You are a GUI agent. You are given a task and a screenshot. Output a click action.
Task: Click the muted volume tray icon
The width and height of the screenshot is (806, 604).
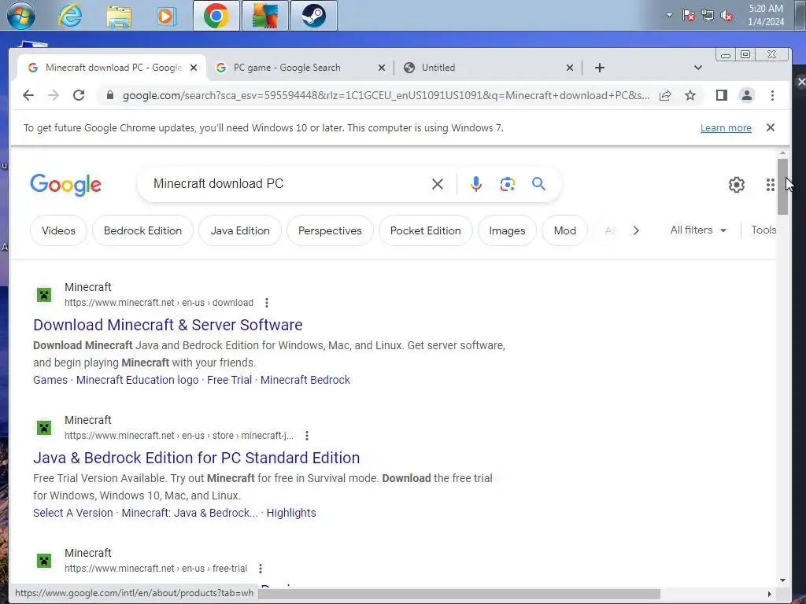pos(727,16)
